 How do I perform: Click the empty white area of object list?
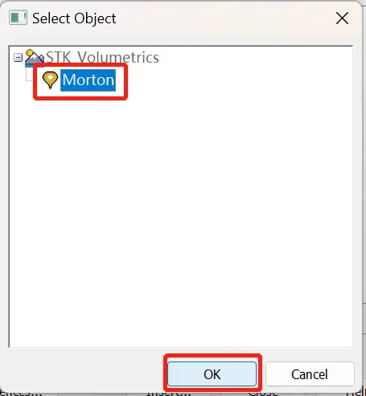click(181, 214)
